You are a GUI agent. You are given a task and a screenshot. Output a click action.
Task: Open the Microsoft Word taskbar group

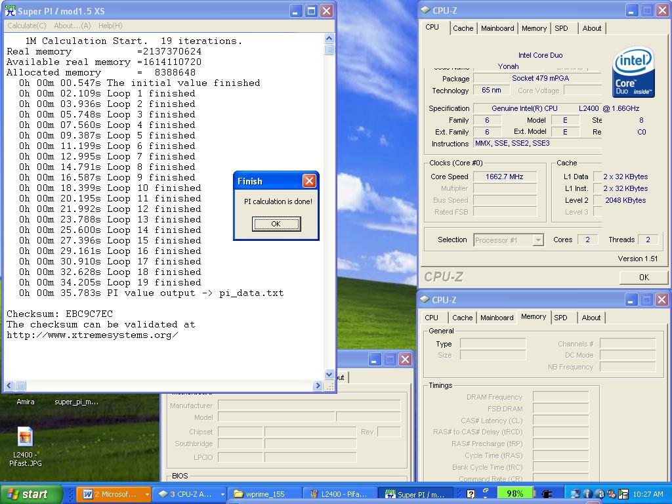[114, 494]
